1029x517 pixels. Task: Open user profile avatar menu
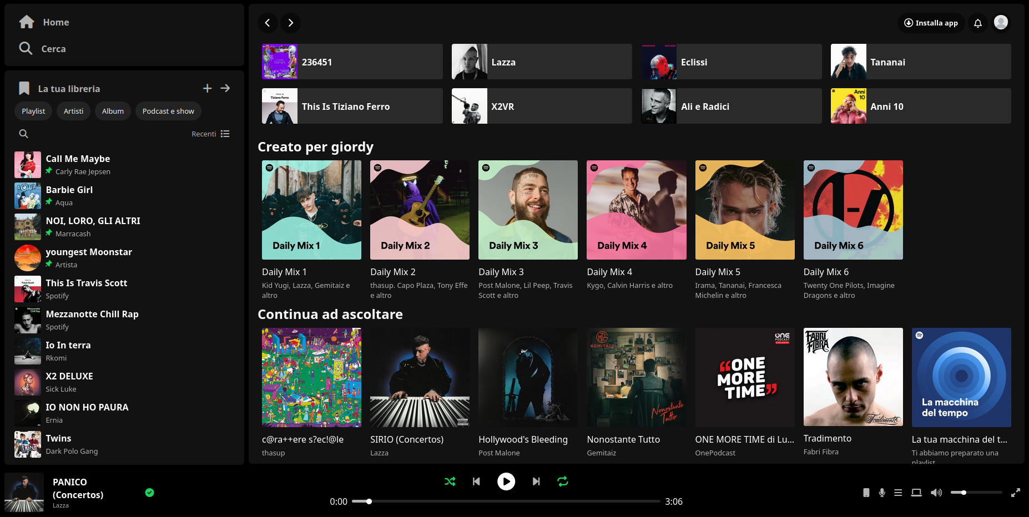[x=1001, y=22]
